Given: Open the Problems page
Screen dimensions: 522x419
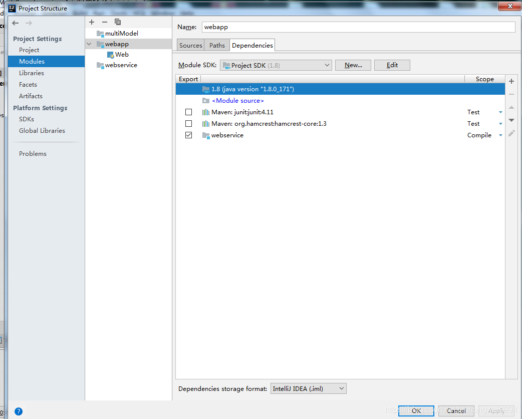Looking at the screenshot, I should pyautogui.click(x=33, y=153).
